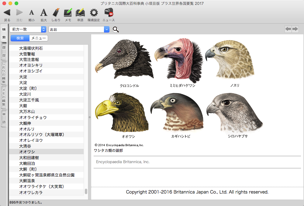Click the magnifying glass search button
The width and height of the screenshot is (304, 206).
click(x=116, y=29)
